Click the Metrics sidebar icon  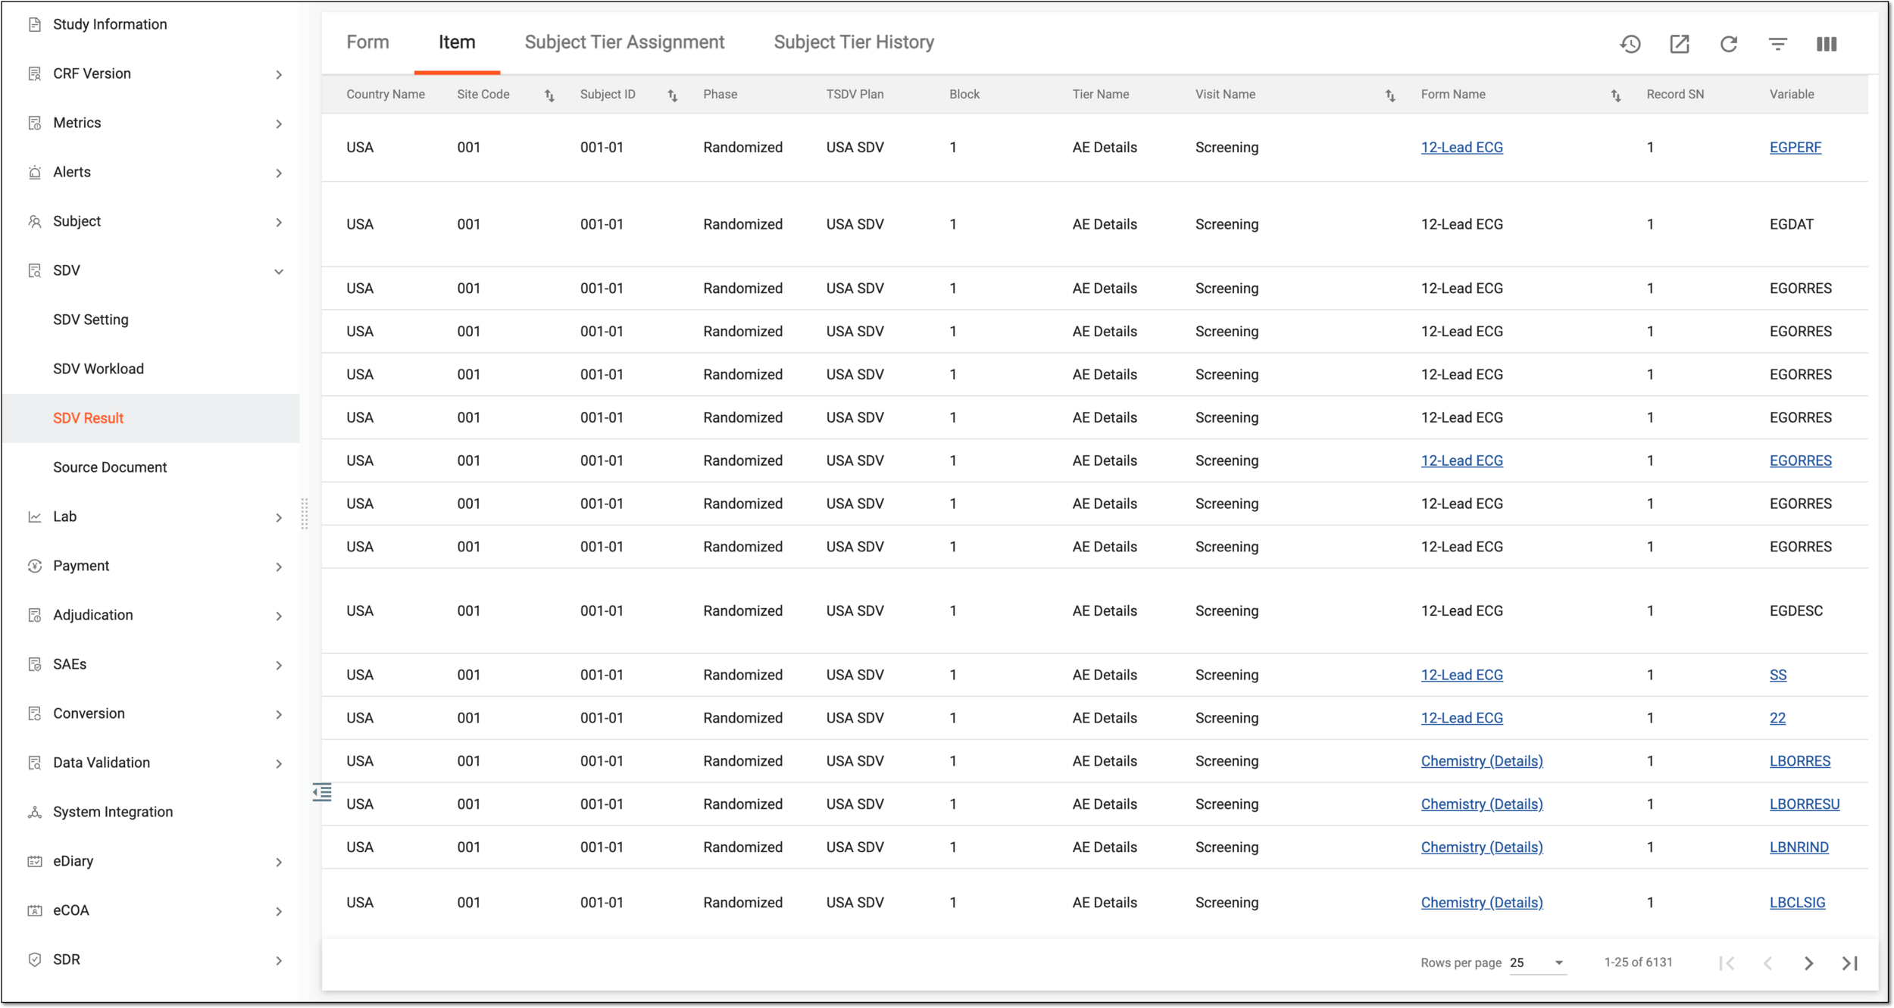point(35,123)
